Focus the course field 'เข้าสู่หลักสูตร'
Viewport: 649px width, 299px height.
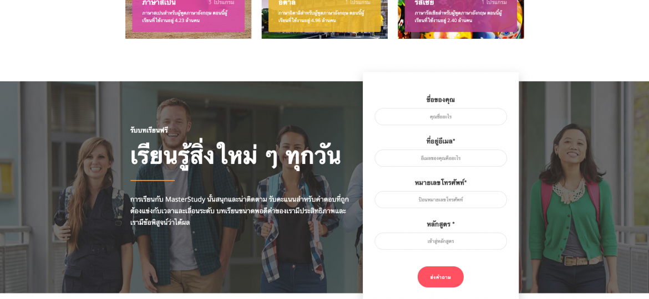pos(440,241)
